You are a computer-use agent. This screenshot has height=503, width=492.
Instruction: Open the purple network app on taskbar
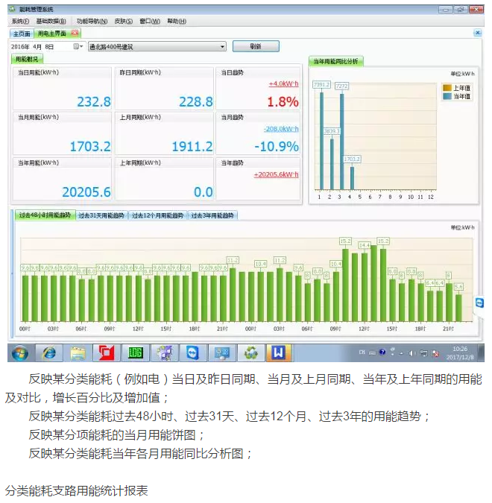coord(164,353)
